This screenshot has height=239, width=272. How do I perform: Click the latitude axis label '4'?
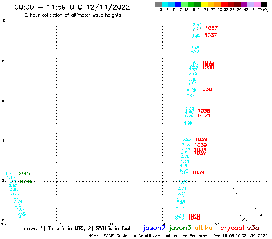click(x=3, y=141)
